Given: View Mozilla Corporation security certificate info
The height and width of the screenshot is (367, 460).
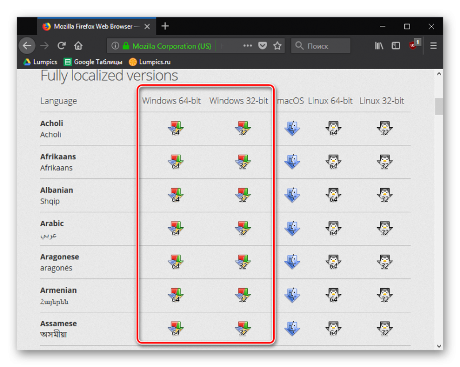Looking at the screenshot, I should (x=167, y=46).
